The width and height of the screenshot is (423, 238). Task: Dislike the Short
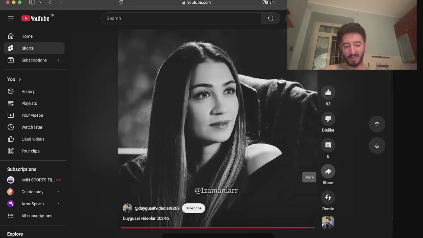pyautogui.click(x=328, y=119)
